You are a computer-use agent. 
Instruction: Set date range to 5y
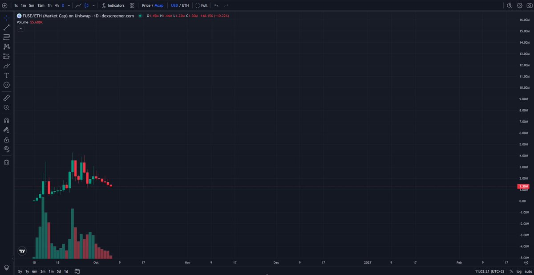(x=20, y=271)
